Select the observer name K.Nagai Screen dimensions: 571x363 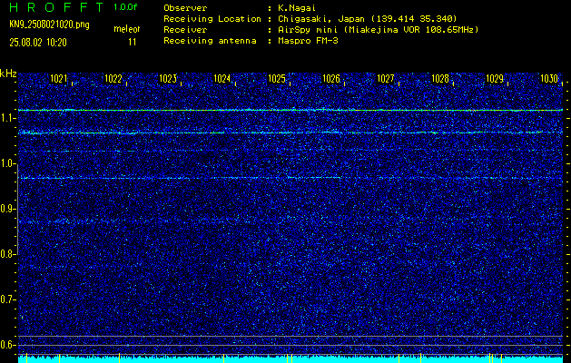297,8
